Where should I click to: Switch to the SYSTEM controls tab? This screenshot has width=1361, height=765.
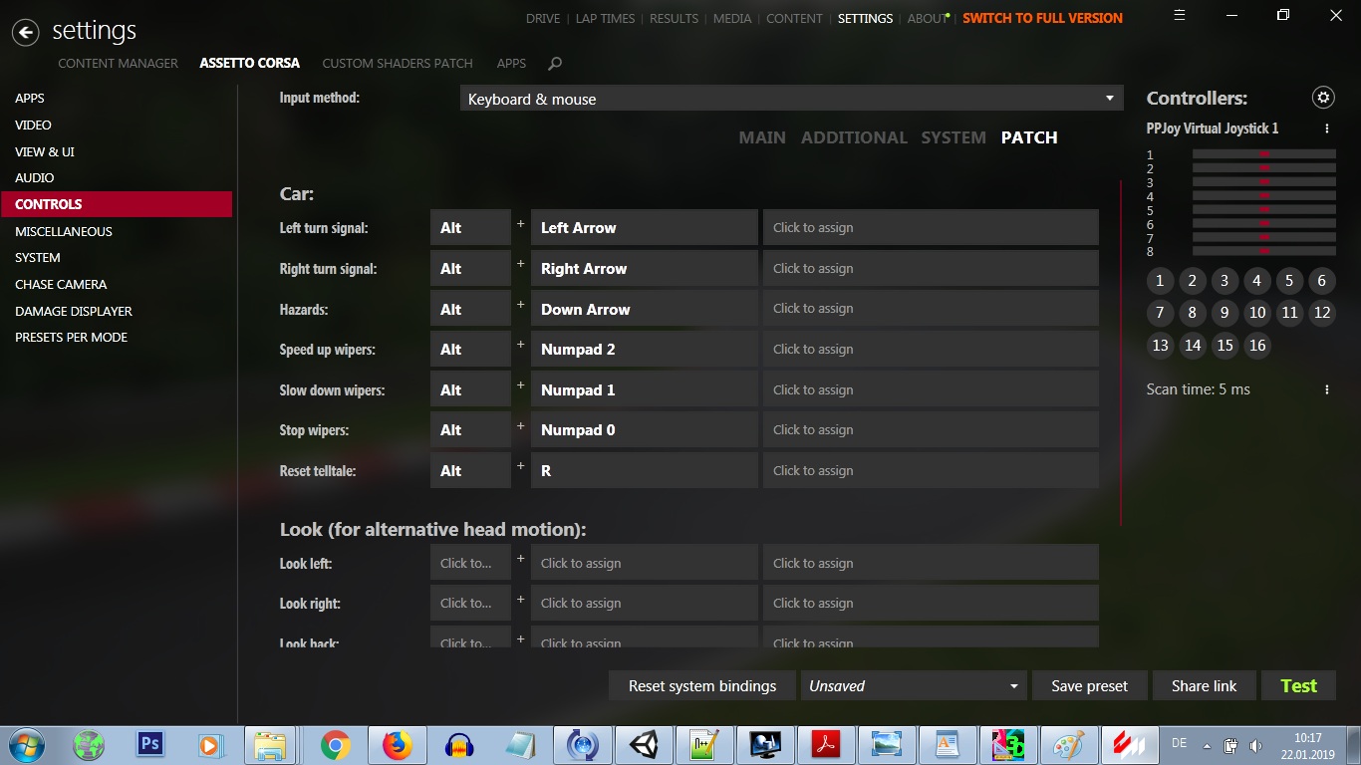953,137
